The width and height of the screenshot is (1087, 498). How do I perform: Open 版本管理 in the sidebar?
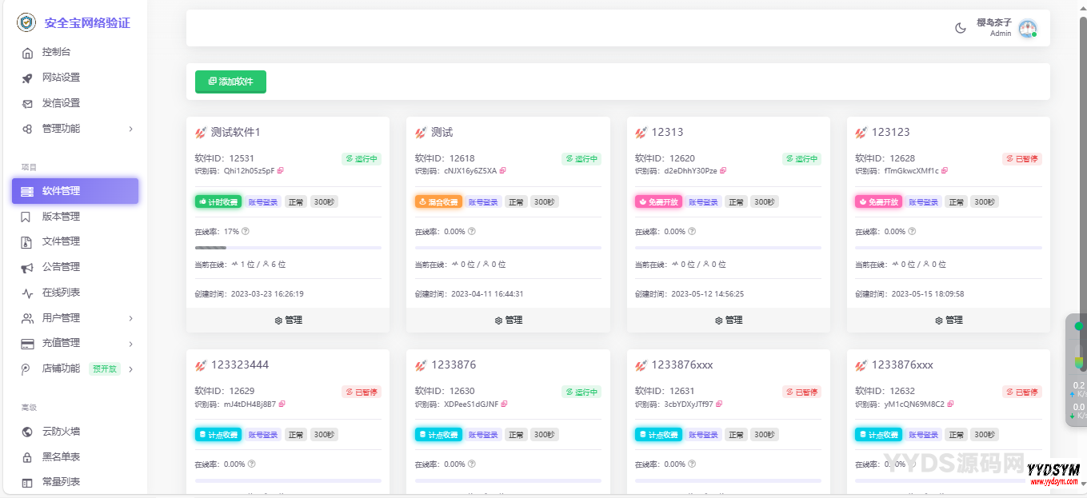(61, 217)
